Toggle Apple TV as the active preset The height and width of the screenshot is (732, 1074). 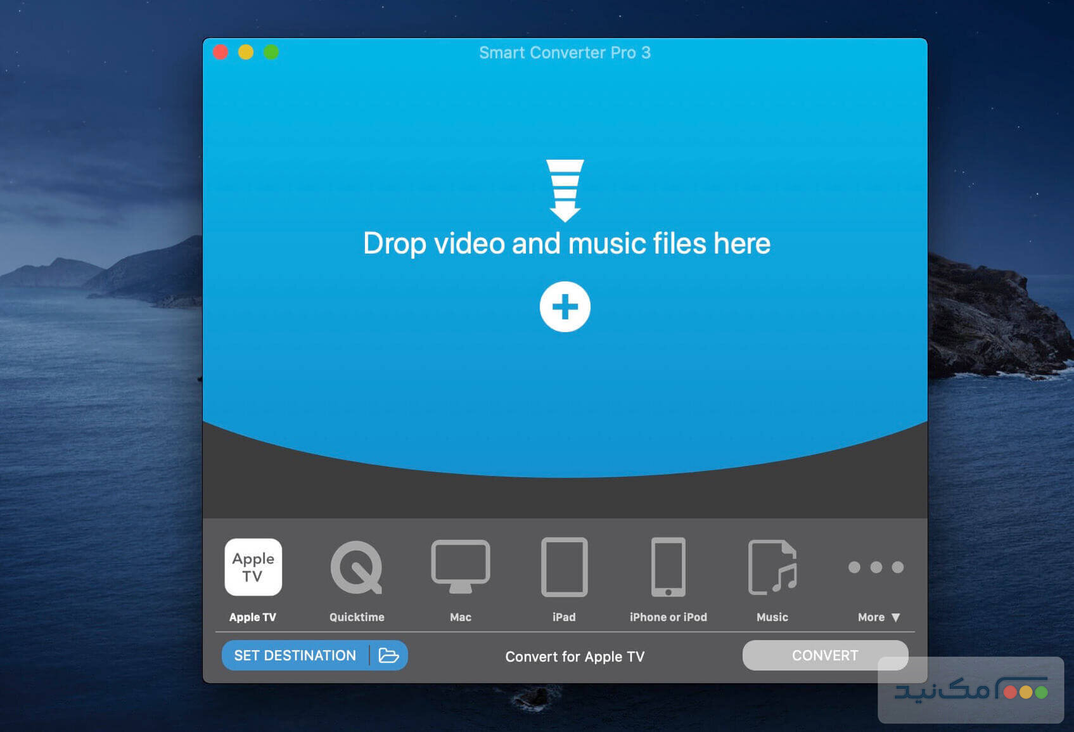253,567
